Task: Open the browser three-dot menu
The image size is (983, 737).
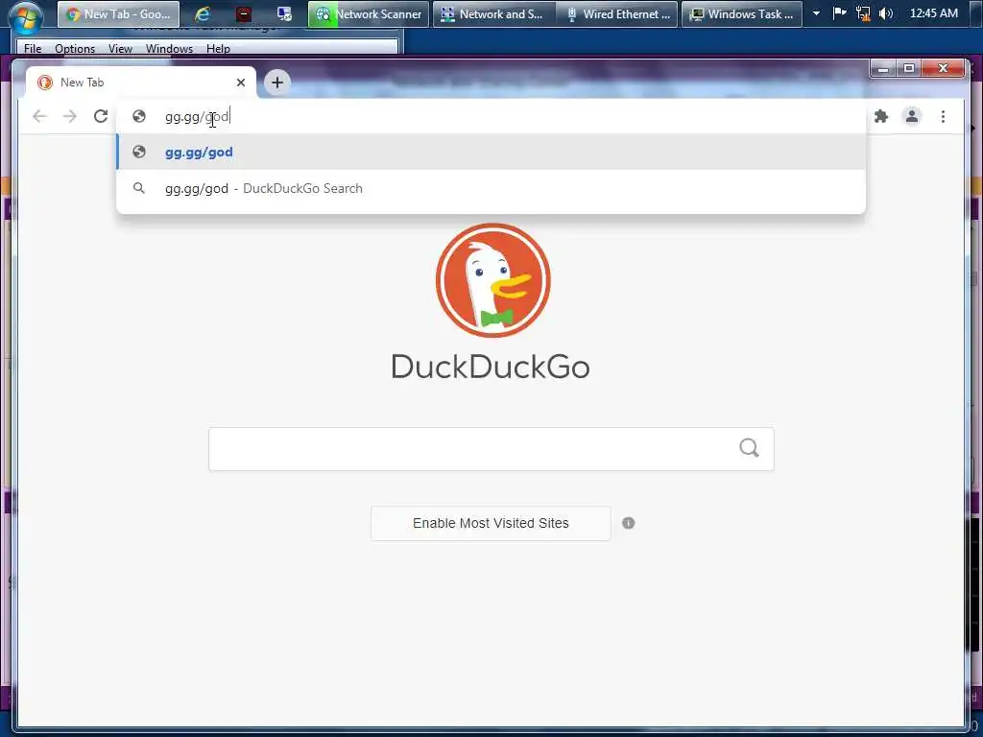Action: pos(943,116)
